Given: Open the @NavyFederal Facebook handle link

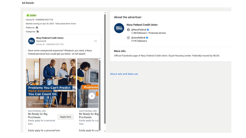Looking at the screenshot, I should pyautogui.click(x=139, y=30).
